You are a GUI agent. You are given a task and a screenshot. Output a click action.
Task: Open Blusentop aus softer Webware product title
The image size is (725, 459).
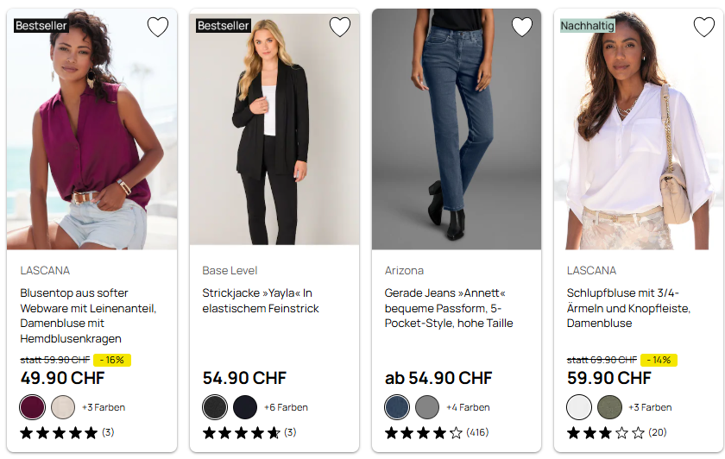coord(88,316)
